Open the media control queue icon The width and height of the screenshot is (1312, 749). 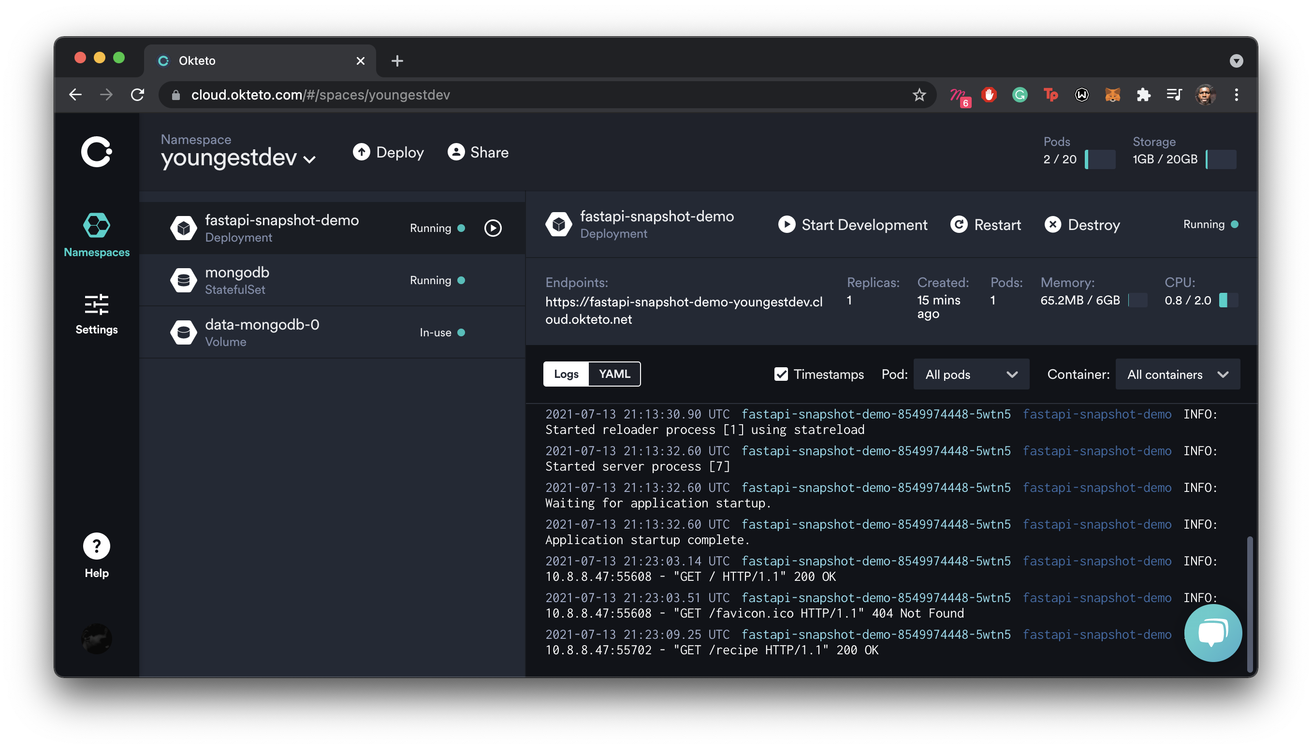pyautogui.click(x=1174, y=95)
